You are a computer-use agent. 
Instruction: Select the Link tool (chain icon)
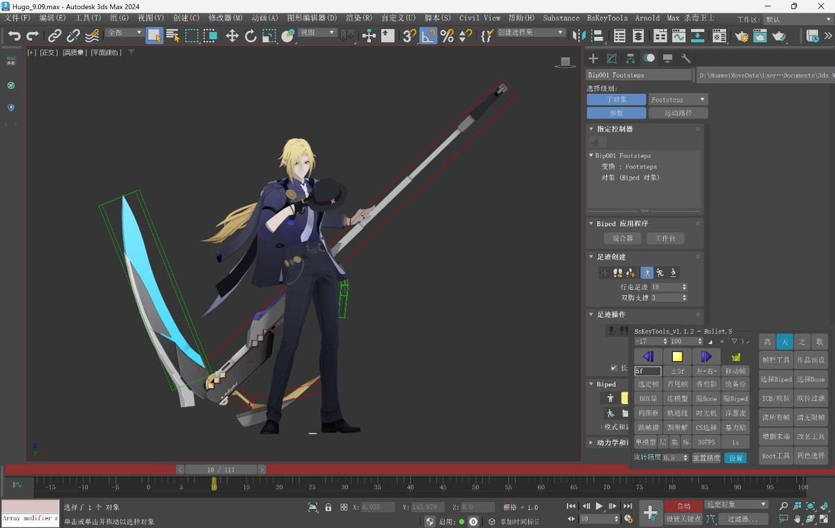click(x=55, y=35)
